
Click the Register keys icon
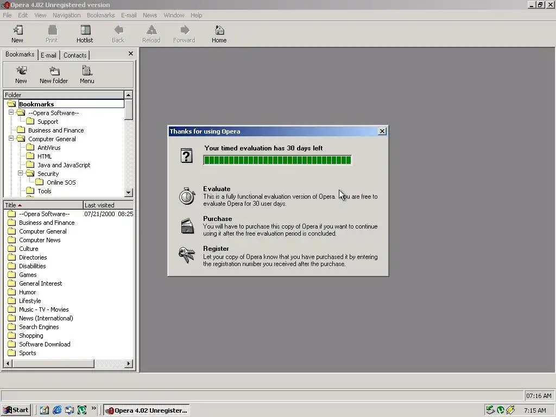point(187,255)
